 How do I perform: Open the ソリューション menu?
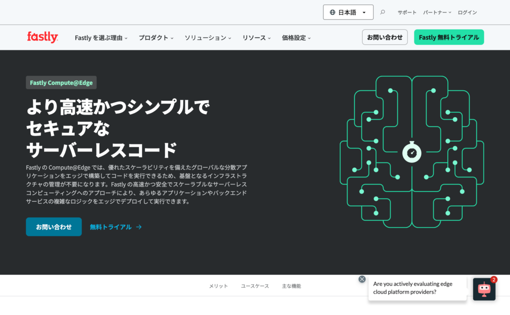point(208,38)
